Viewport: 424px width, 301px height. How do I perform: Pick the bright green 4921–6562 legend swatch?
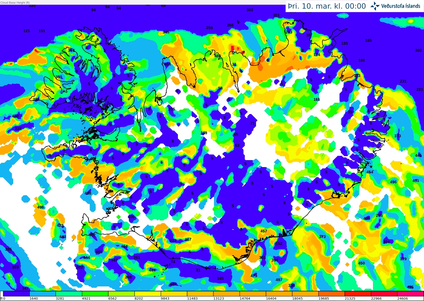[x=95, y=294]
